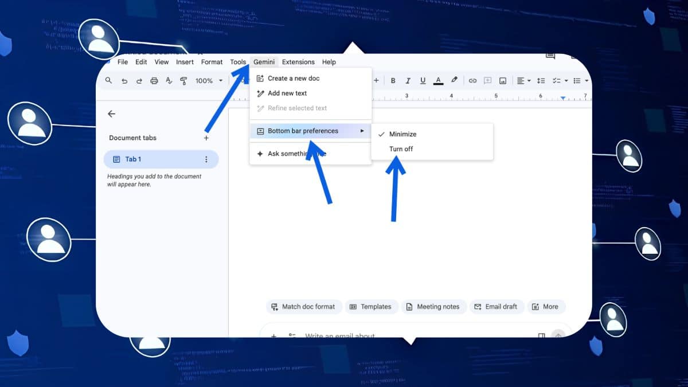Viewport: 688px width, 387px height.
Task: Collapse document tabs with back arrow
Action: tap(111, 114)
